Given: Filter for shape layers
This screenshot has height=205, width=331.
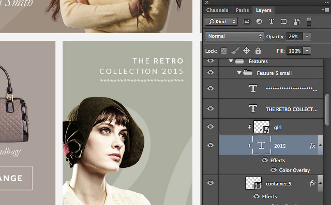Looking at the screenshot, I should (x=284, y=22).
